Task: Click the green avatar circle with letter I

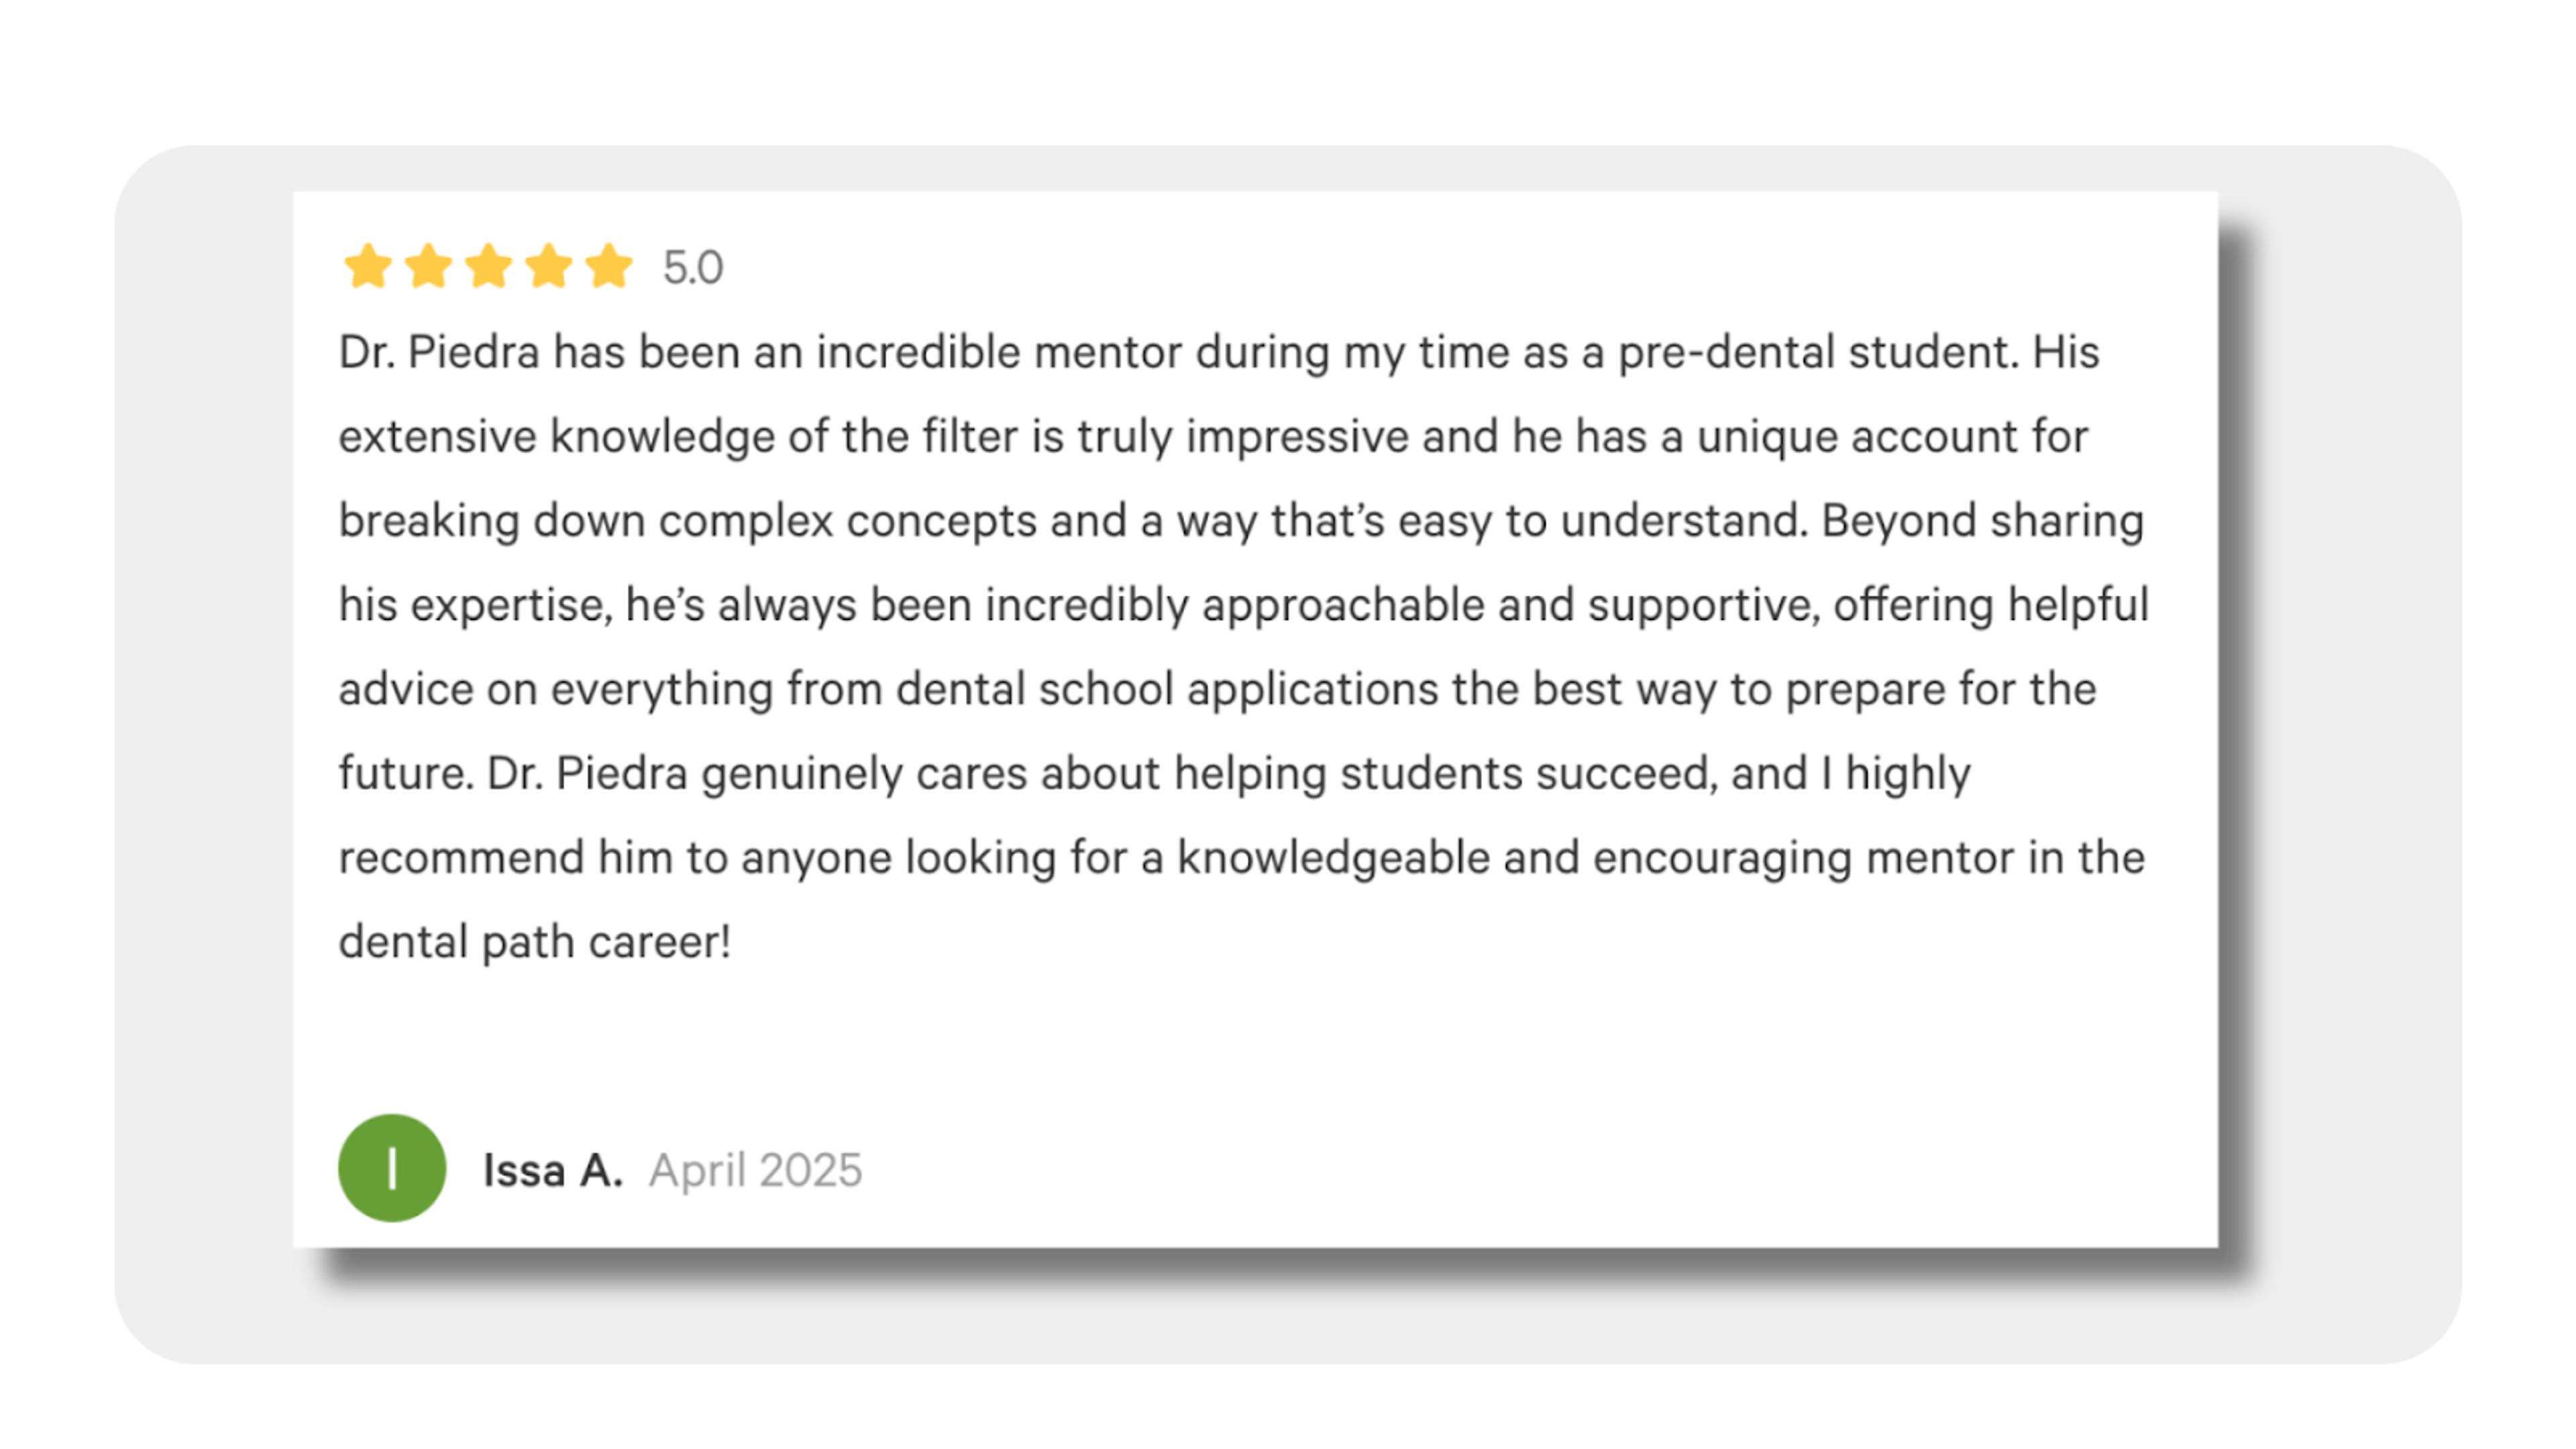Action: point(392,1168)
